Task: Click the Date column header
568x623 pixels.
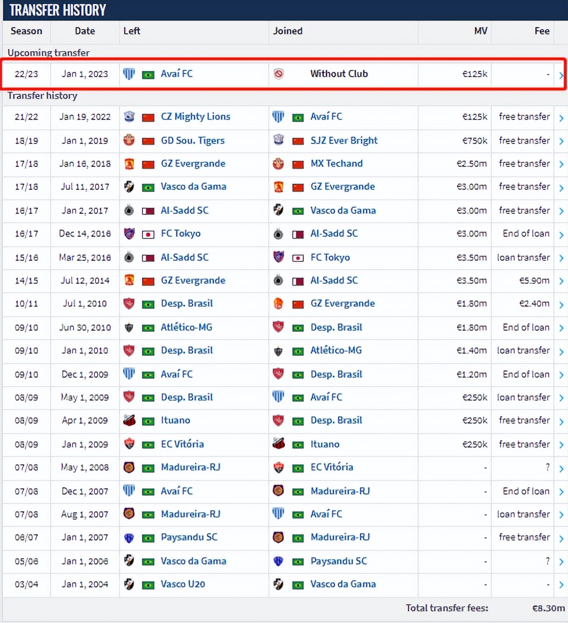Action: 85,31
